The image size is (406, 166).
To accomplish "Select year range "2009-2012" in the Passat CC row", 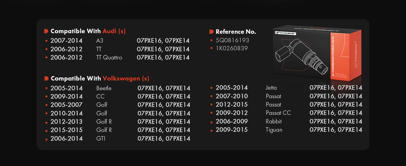I will [x=232, y=113].
